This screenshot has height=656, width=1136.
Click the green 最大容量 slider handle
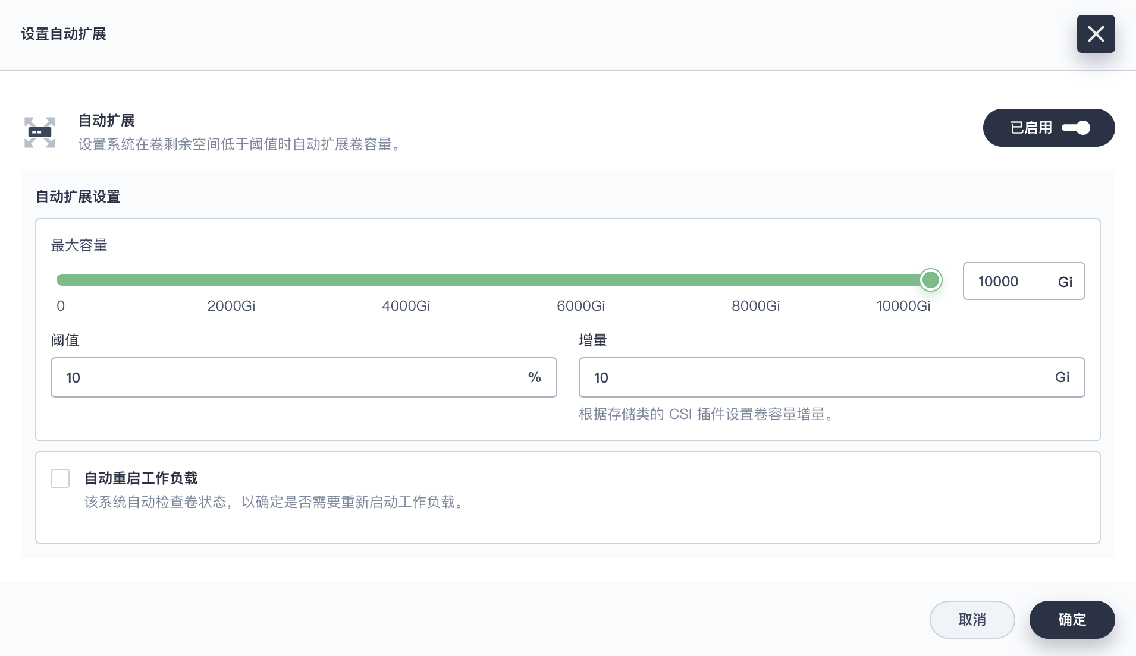click(930, 280)
